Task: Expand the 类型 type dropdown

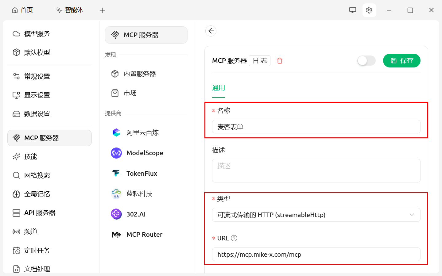Action: pyautogui.click(x=316, y=215)
